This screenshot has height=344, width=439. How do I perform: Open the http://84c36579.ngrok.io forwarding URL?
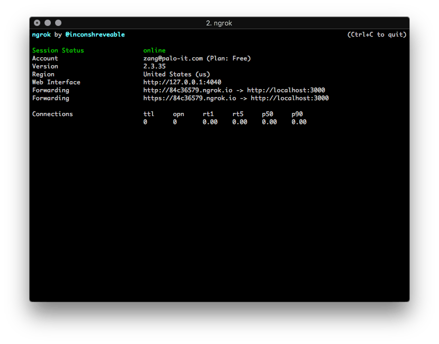187,90
